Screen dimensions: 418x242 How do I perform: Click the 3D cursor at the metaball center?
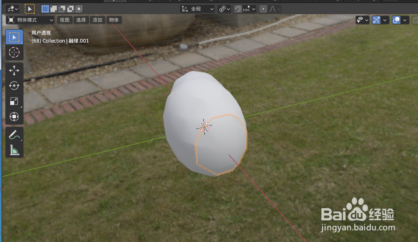(x=204, y=127)
